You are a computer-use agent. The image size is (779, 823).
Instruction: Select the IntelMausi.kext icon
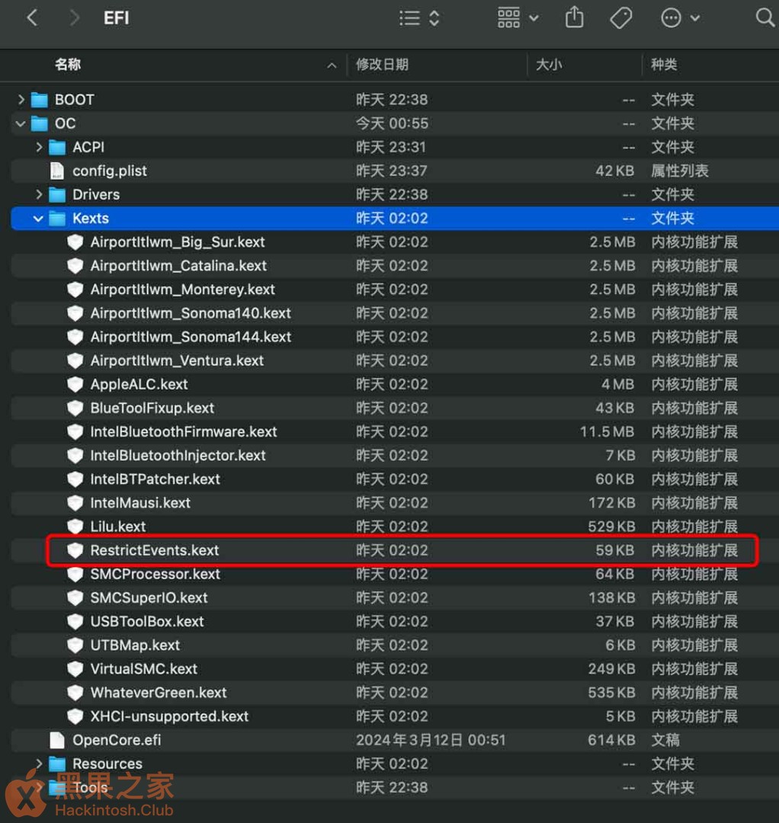click(75, 503)
